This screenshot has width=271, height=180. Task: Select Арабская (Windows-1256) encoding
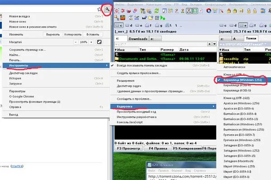pyautogui.click(x=244, y=103)
